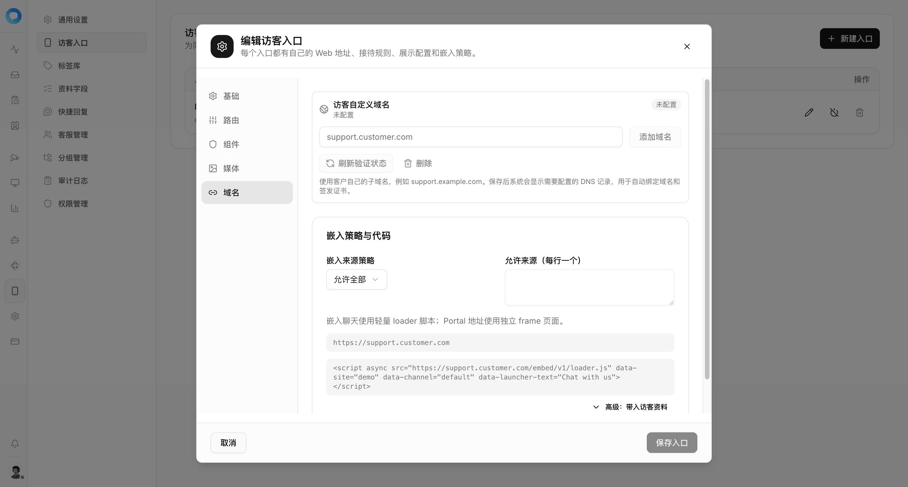This screenshot has height=487, width=908.
Task: Click the 保存入口 button
Action: 672,443
